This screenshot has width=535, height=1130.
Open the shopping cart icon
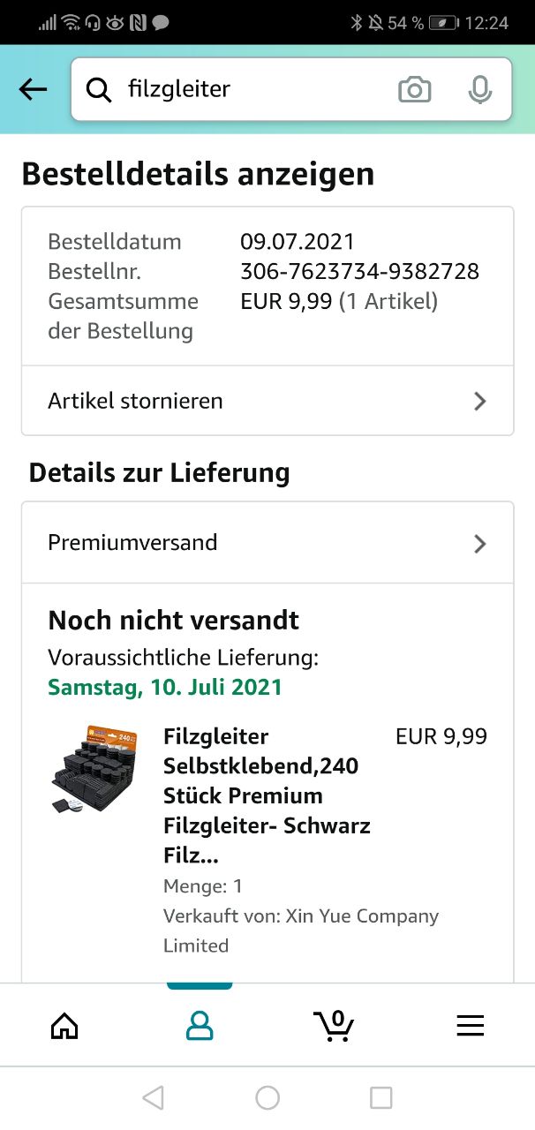[334, 1025]
